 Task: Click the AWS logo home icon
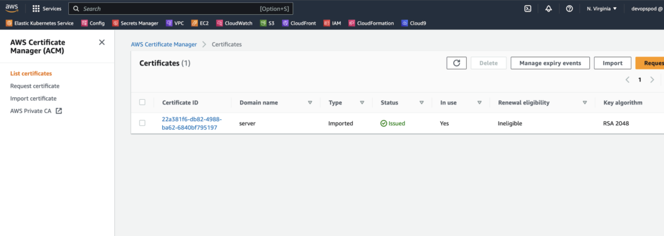pos(12,8)
